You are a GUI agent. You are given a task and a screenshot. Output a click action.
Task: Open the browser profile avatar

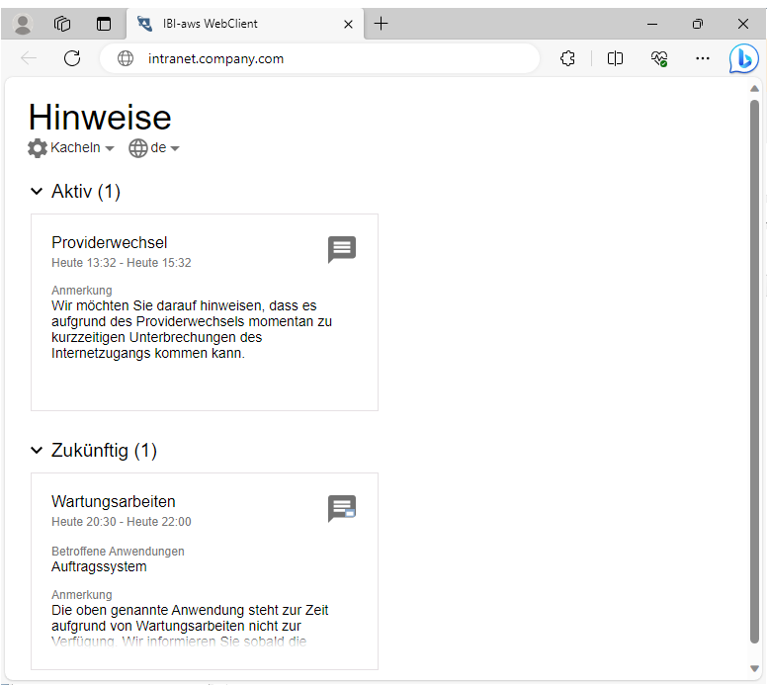[x=22, y=24]
